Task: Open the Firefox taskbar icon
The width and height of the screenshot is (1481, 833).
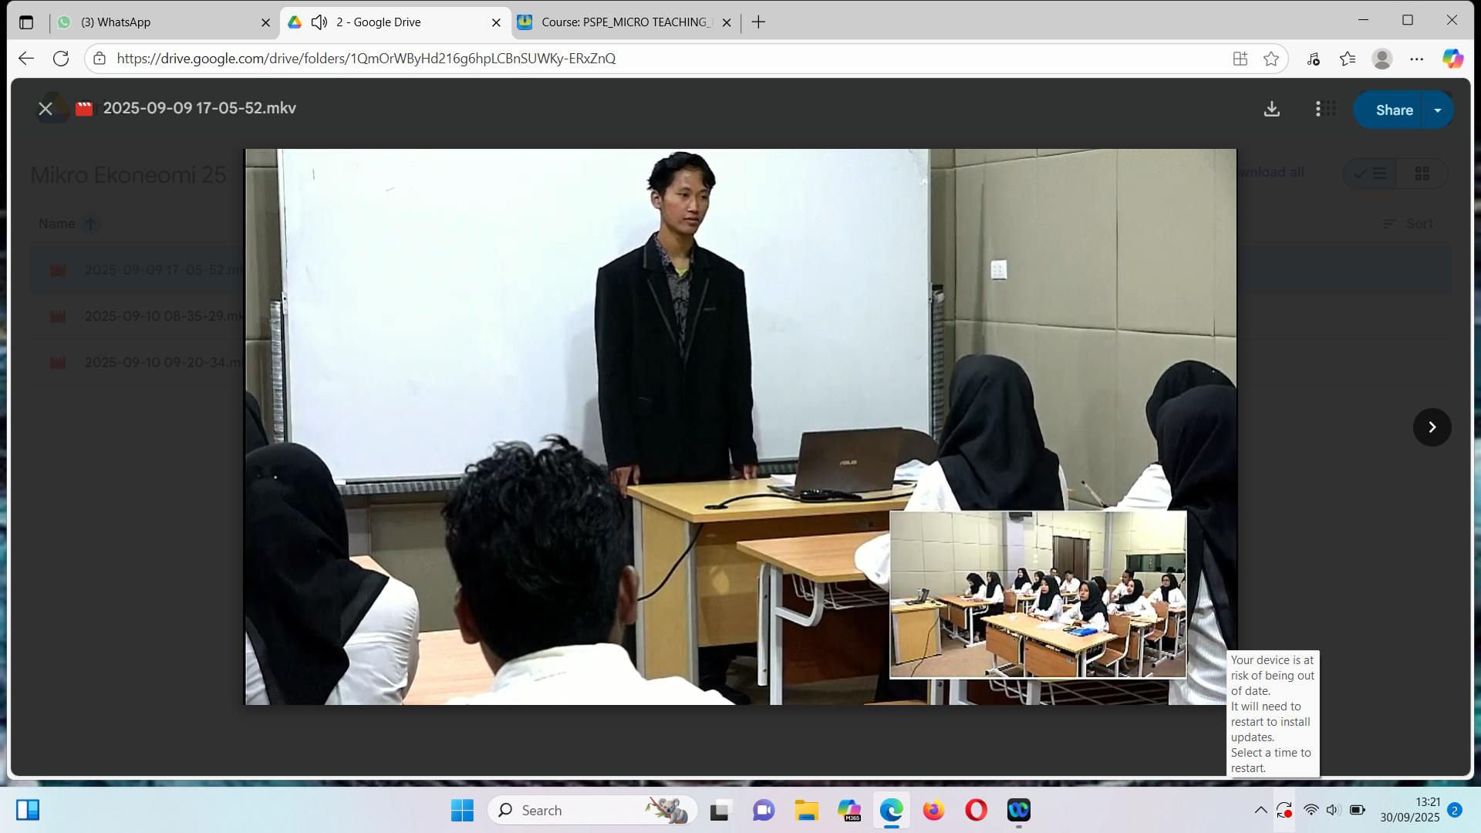Action: [x=933, y=811]
